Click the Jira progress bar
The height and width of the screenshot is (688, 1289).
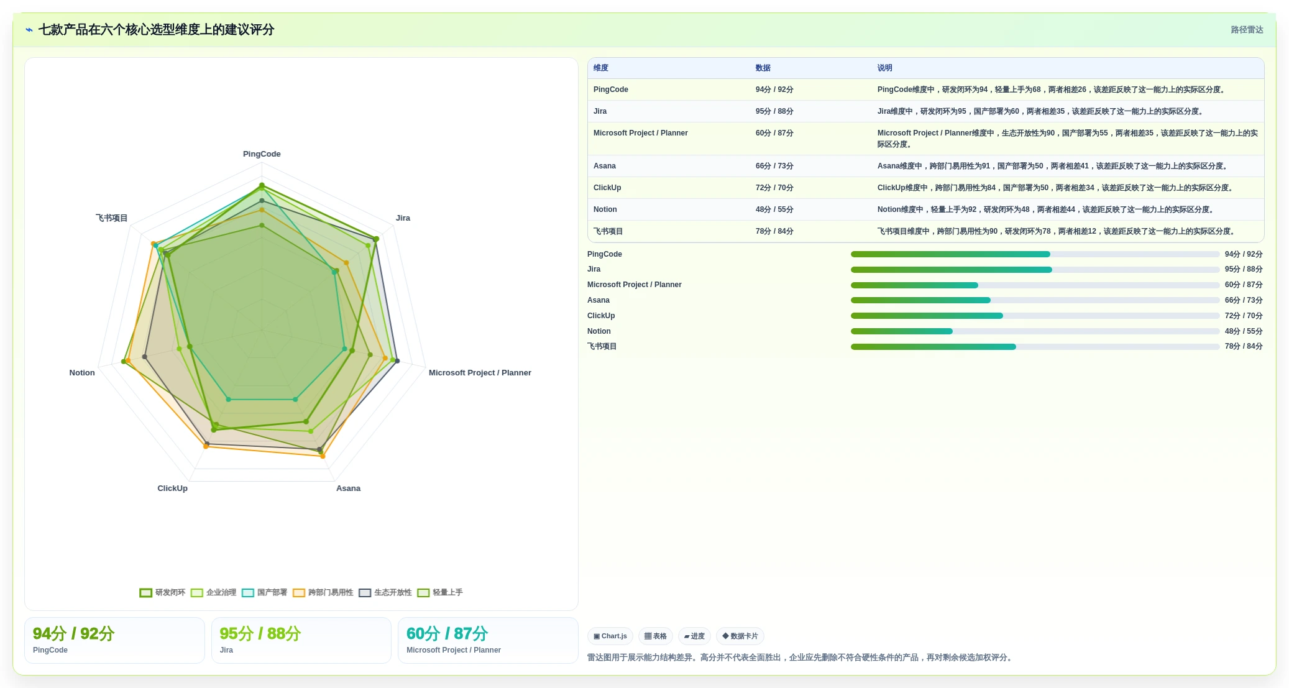coord(1035,270)
